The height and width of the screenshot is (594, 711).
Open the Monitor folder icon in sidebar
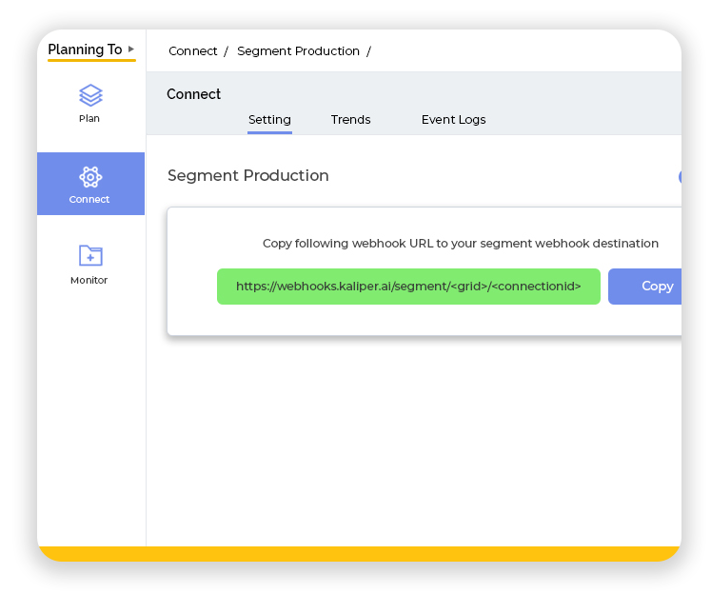pos(90,255)
